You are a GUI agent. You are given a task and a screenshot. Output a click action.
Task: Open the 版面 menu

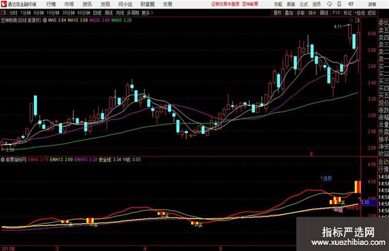[291, 4]
